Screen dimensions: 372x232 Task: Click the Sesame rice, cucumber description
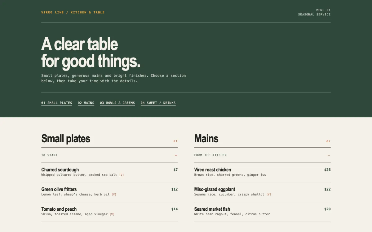[229, 195]
